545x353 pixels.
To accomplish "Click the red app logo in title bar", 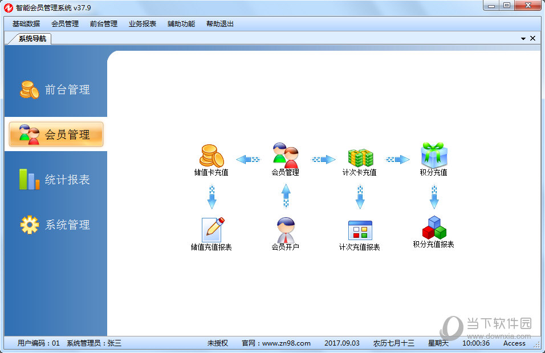I will tap(9, 7).
